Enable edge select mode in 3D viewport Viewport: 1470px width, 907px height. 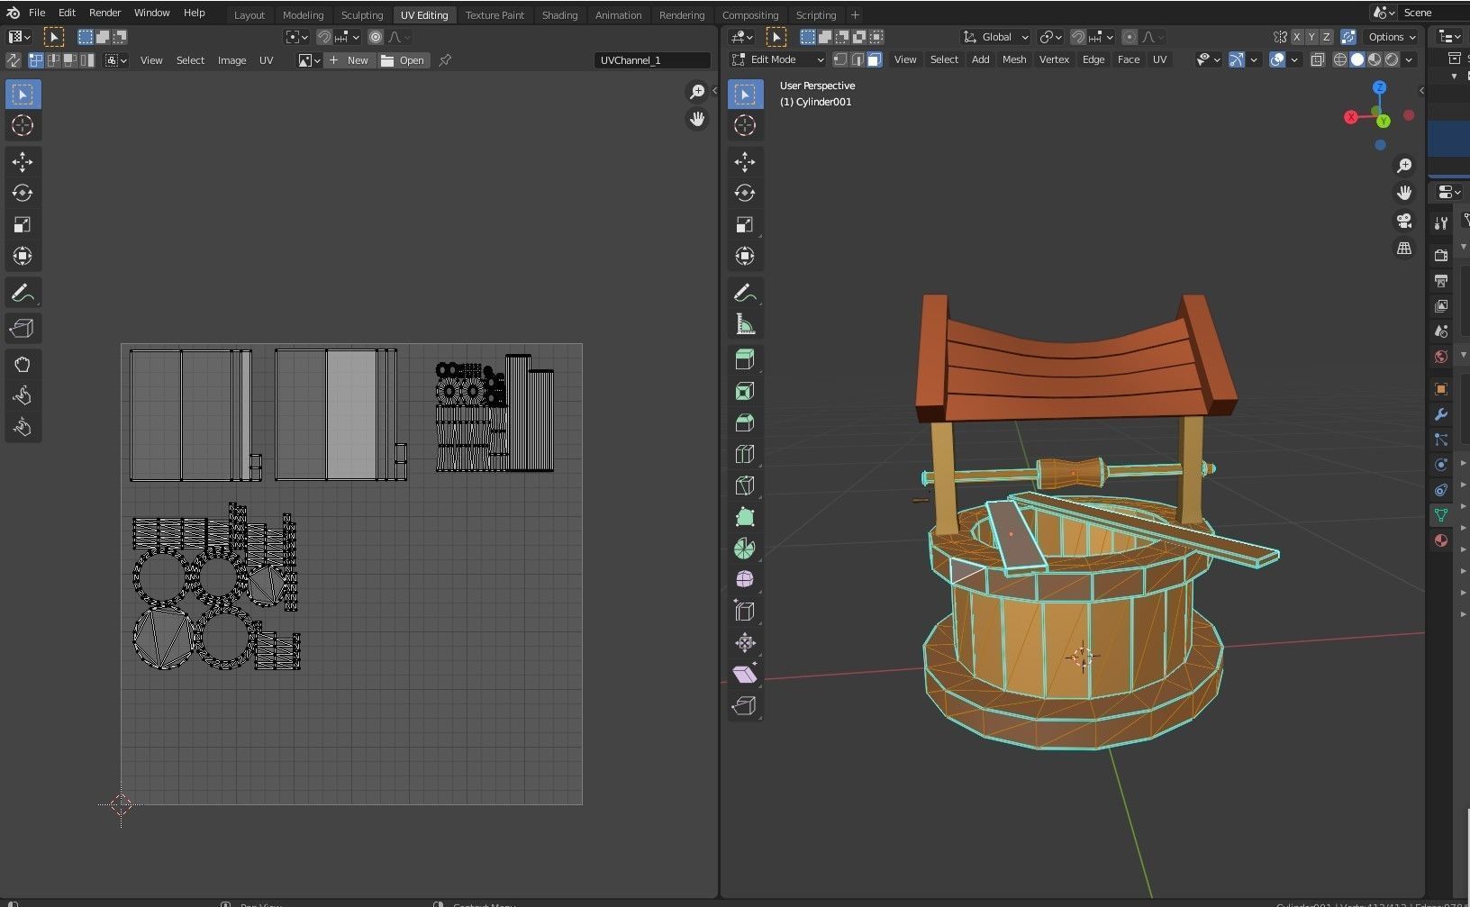857,59
